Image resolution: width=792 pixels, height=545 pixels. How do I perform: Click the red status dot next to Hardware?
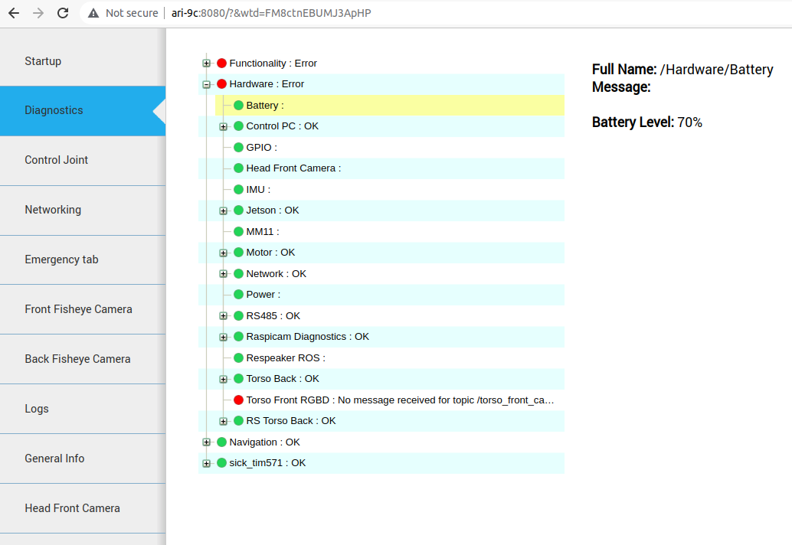(x=221, y=83)
